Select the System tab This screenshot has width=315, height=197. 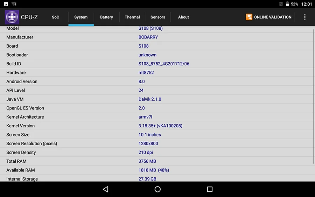click(x=81, y=17)
